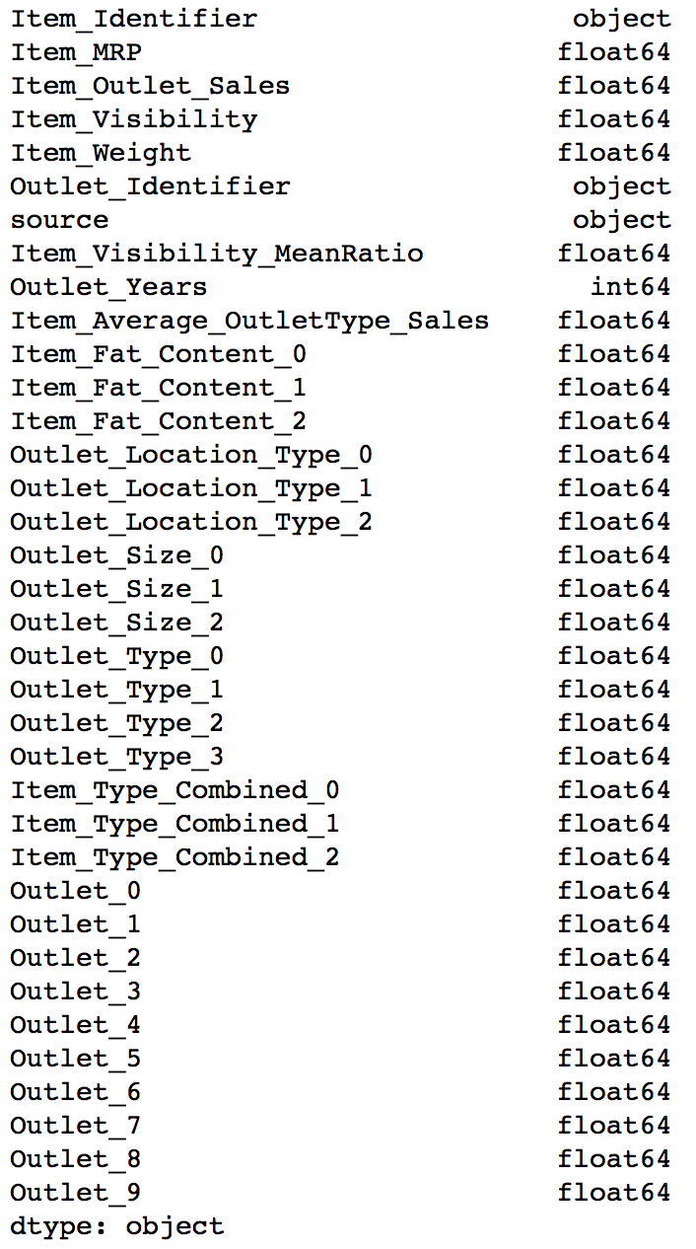The image size is (696, 1249).
Task: Click the Item_Average_OutletType_Sales label
Action: [x=249, y=321]
